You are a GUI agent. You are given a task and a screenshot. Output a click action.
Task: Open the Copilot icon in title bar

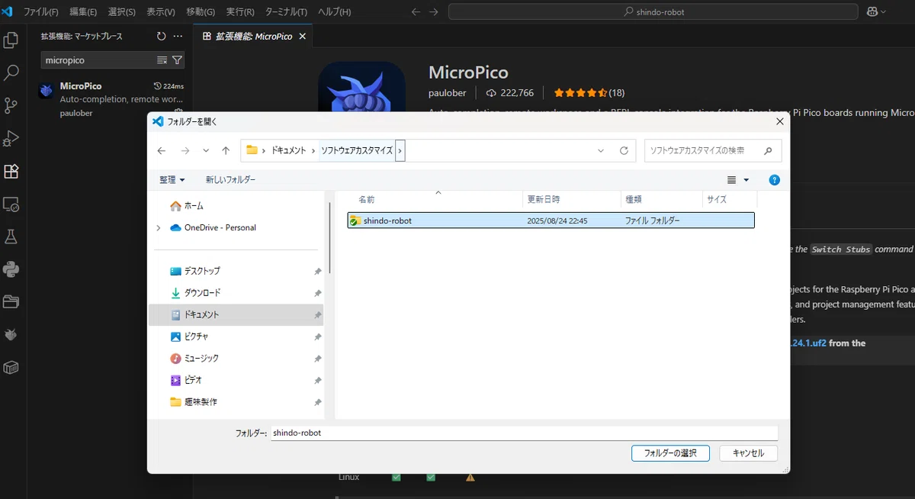pos(872,11)
